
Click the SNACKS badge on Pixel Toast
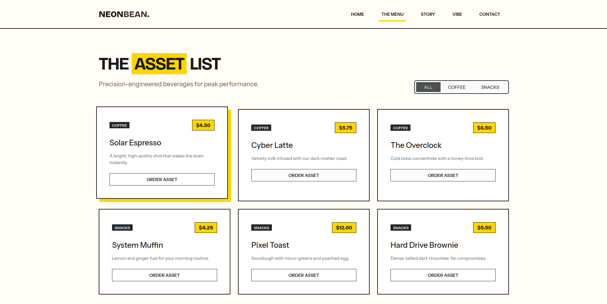(x=261, y=228)
